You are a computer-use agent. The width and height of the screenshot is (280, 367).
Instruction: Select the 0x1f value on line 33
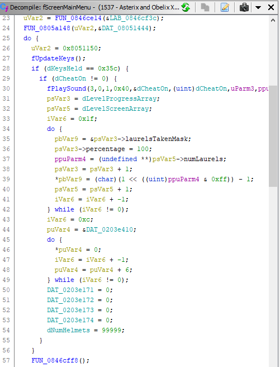click(86, 119)
